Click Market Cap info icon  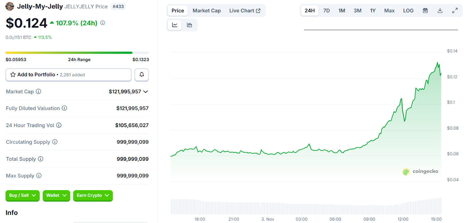click(x=38, y=92)
